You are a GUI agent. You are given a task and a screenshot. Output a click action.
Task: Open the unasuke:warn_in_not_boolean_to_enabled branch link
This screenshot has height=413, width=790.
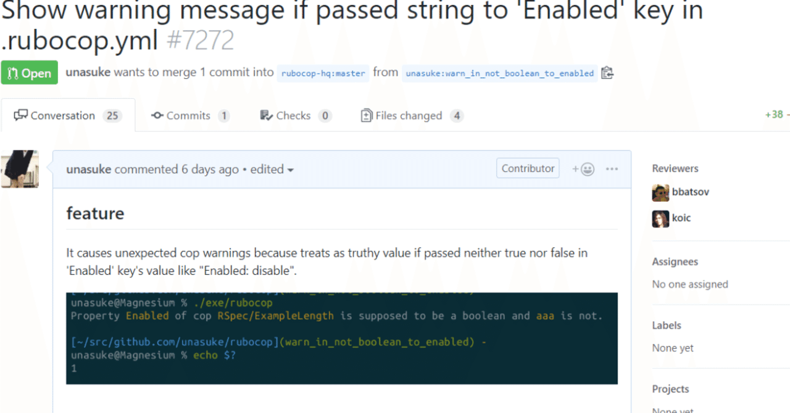click(x=500, y=73)
